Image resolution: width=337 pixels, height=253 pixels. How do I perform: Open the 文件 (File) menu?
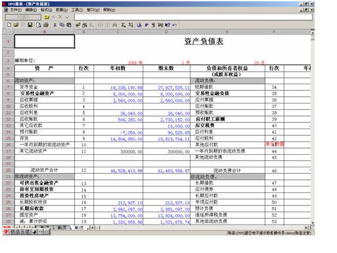(x=16, y=10)
